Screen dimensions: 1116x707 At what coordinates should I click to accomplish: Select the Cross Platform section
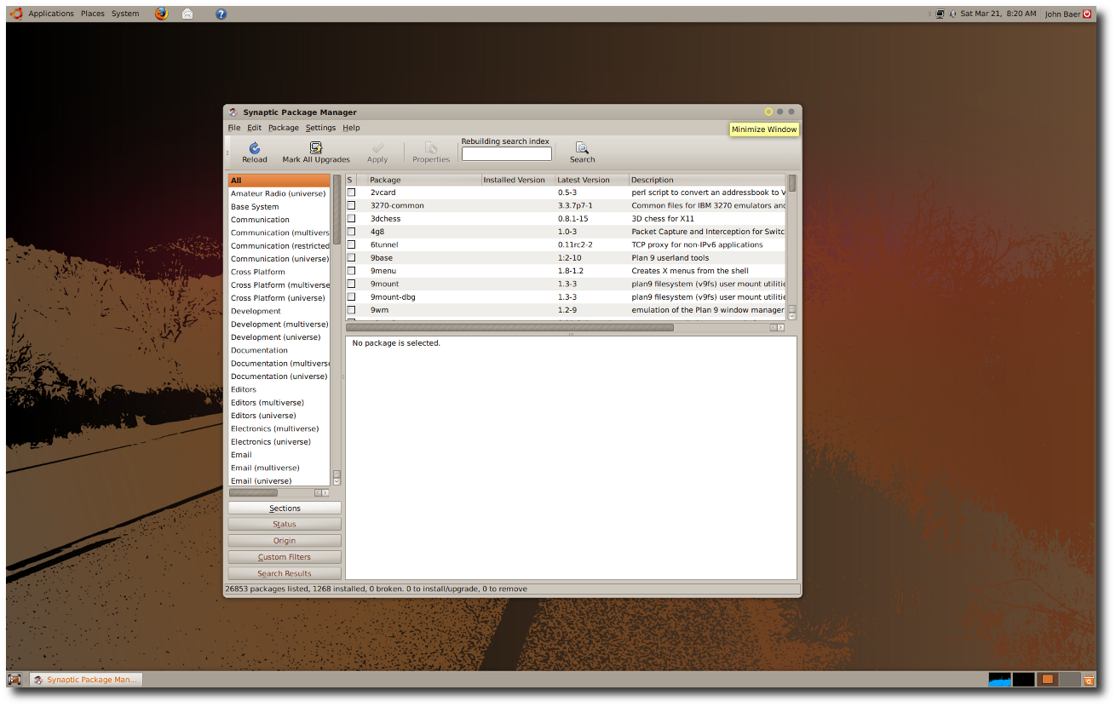click(279, 272)
